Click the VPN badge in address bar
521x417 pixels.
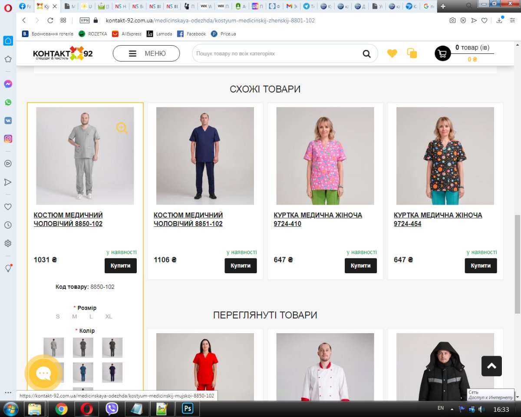coord(85,20)
